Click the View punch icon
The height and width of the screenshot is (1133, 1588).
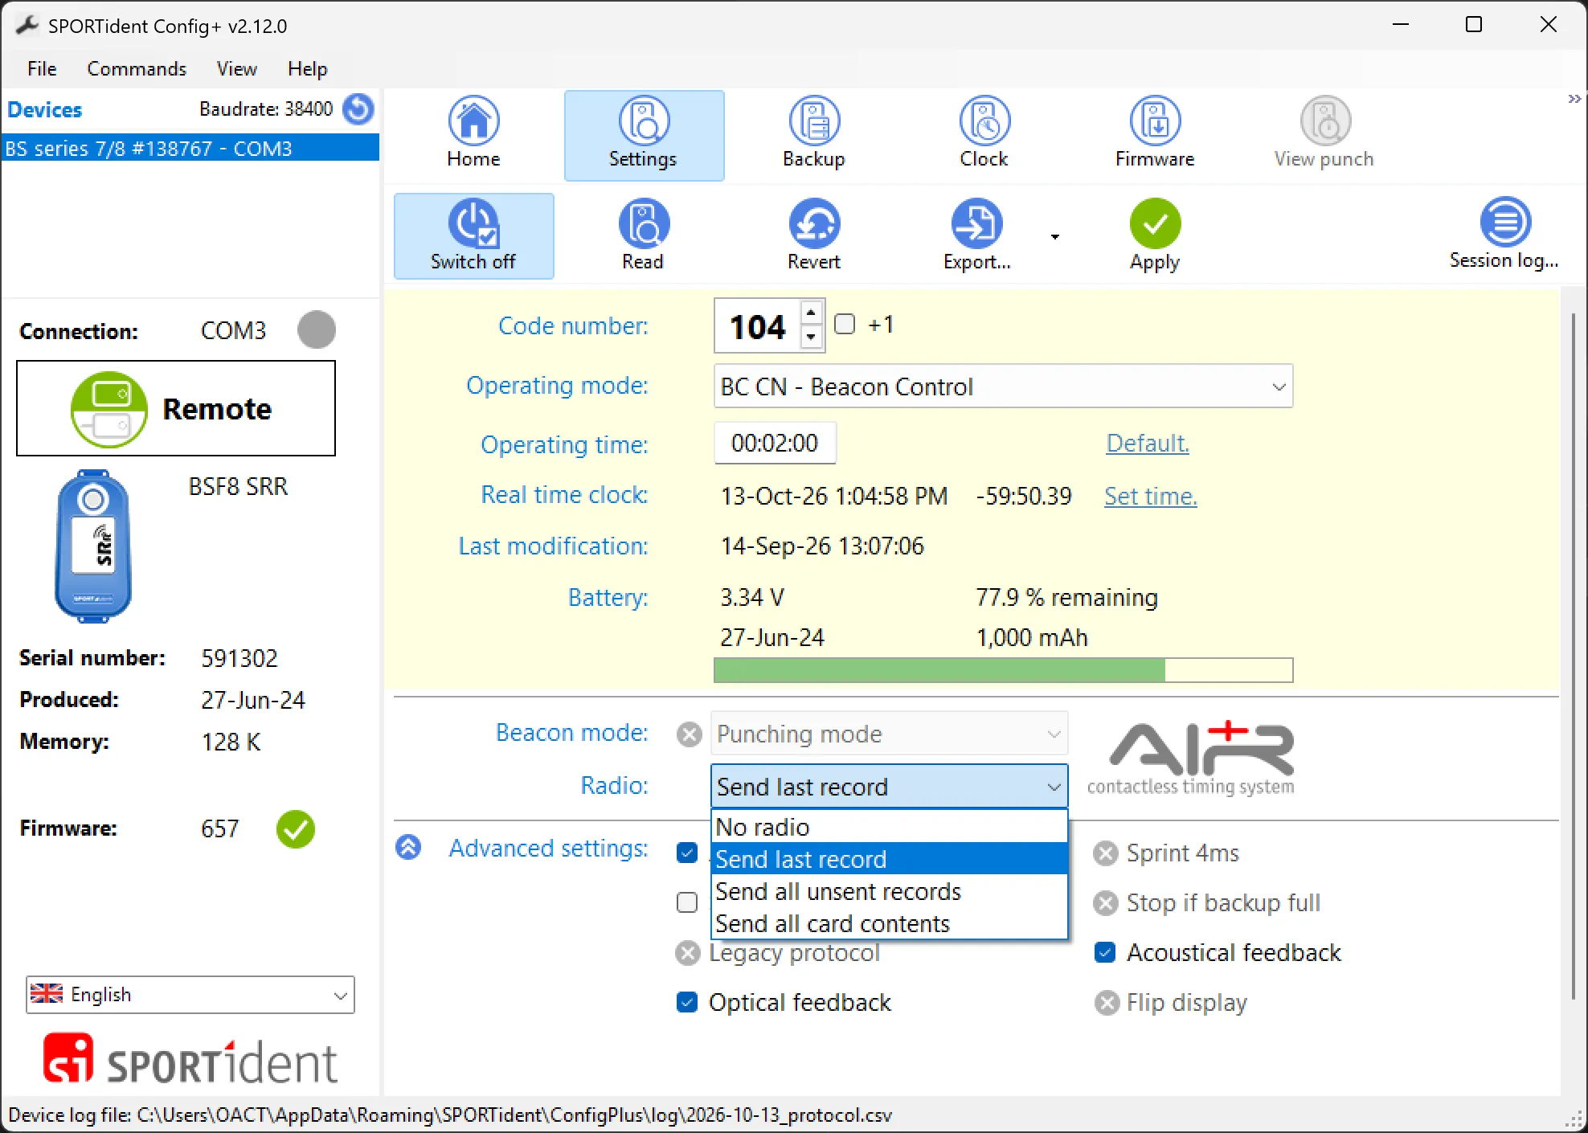pyautogui.click(x=1325, y=121)
